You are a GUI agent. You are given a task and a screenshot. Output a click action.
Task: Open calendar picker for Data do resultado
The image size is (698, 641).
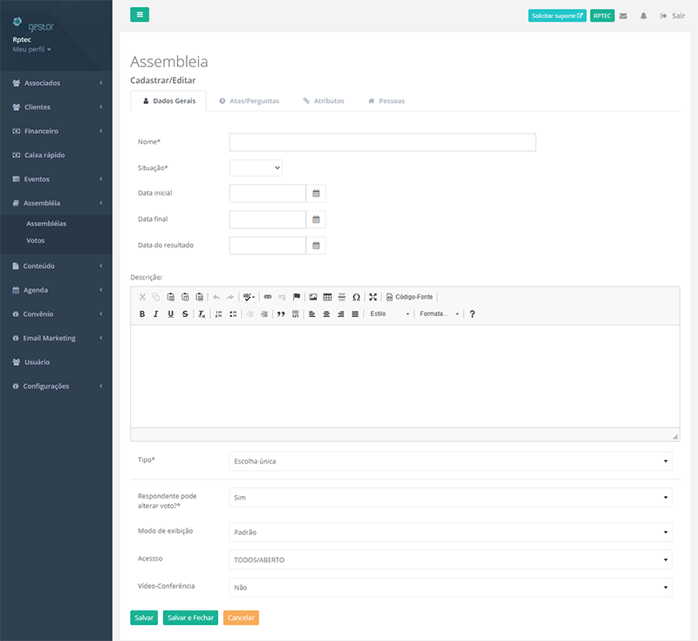pos(317,246)
